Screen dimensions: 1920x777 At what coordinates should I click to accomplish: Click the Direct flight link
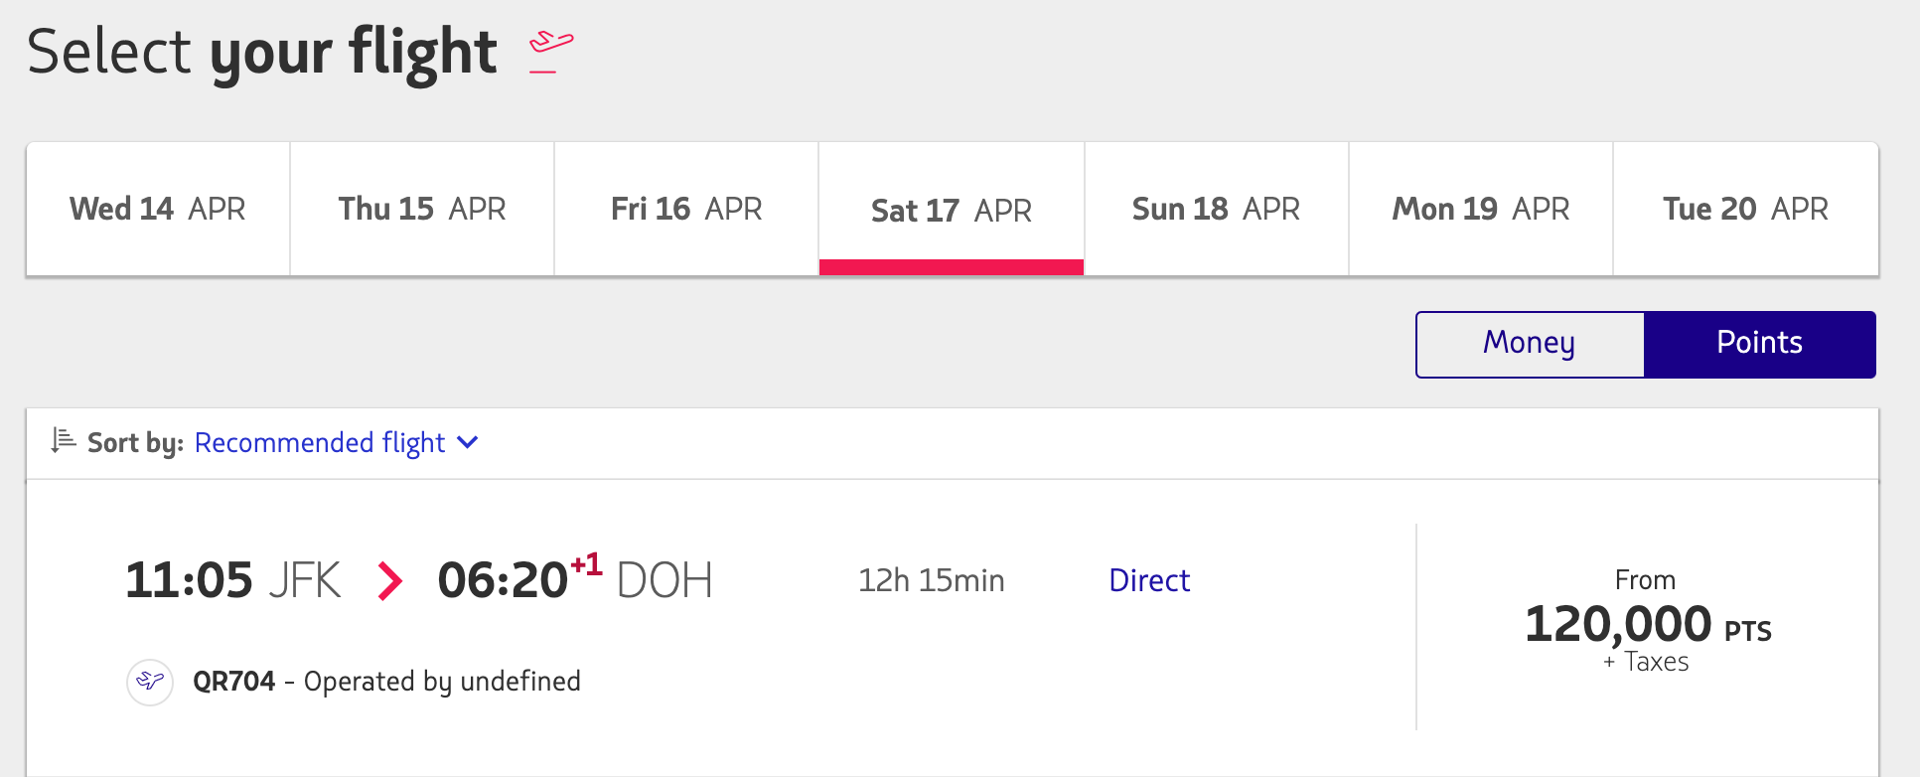[1149, 580]
